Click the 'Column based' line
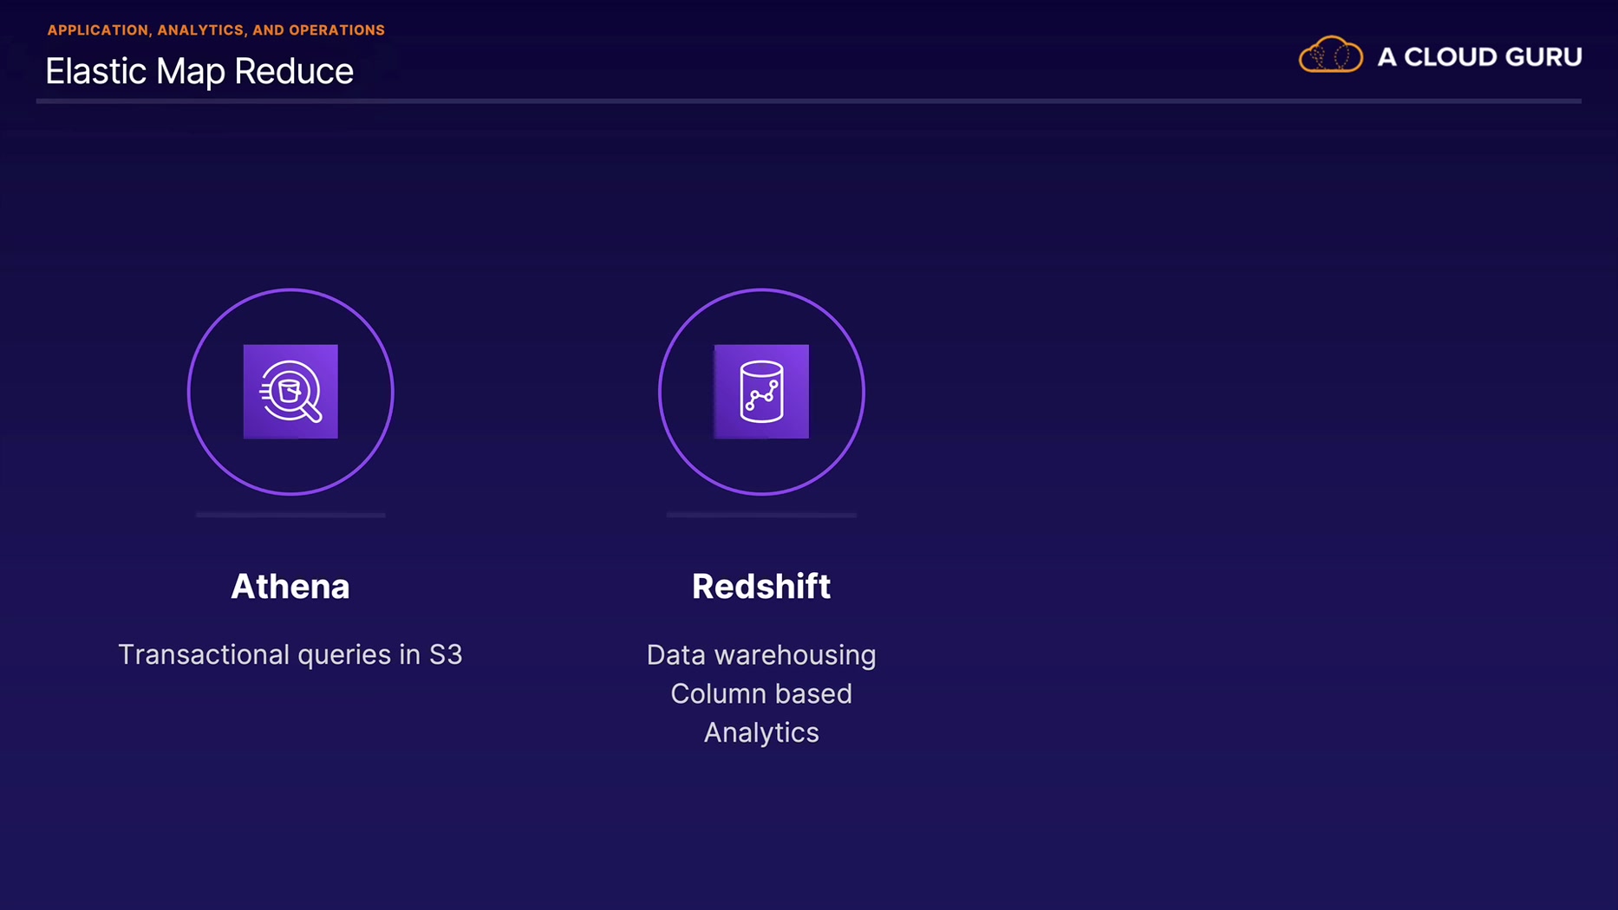This screenshot has width=1618, height=910. pyautogui.click(x=761, y=693)
